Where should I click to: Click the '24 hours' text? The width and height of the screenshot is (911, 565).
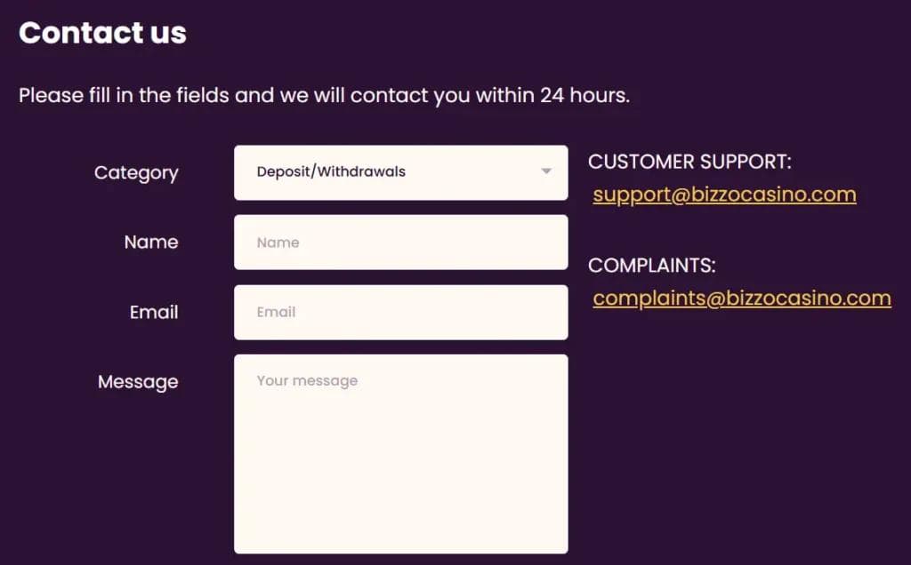tap(584, 95)
